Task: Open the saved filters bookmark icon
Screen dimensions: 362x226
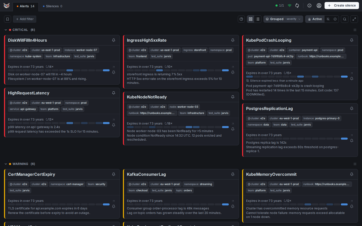Action: click(8, 19)
